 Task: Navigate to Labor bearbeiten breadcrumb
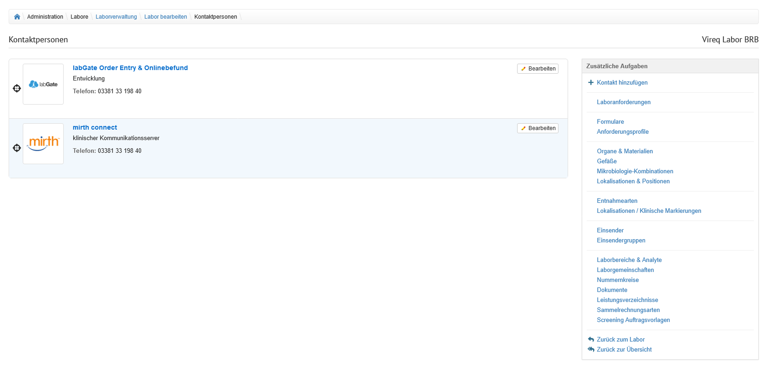click(x=165, y=17)
